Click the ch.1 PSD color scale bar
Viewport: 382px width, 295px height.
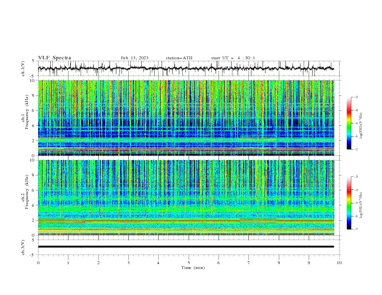(349, 123)
